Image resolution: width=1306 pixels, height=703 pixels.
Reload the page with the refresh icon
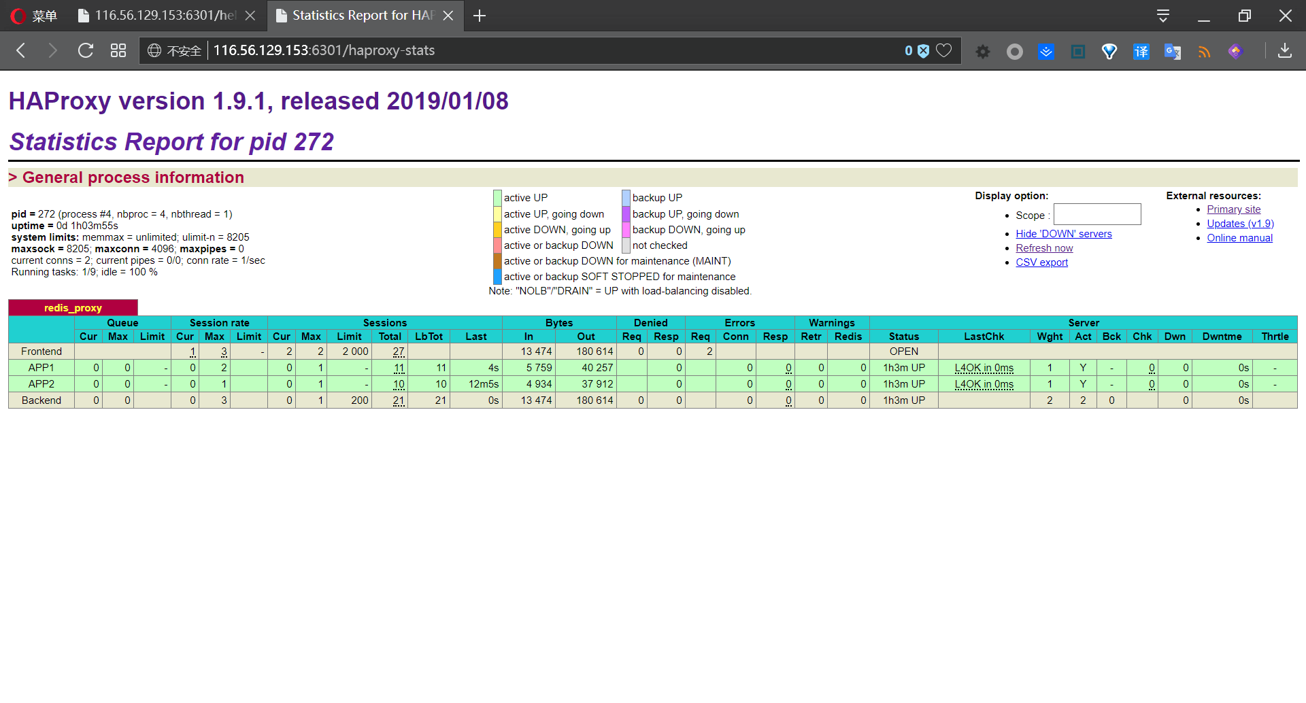coord(85,50)
